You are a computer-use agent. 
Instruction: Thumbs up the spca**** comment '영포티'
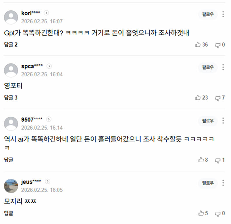coord(201,98)
